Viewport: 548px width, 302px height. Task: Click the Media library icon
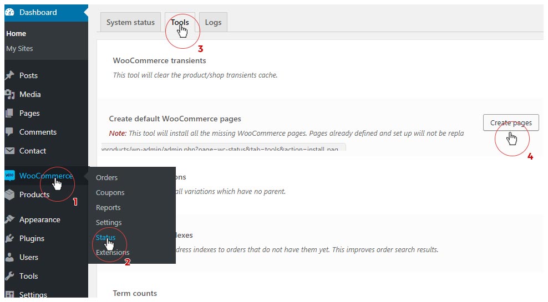pos(9,94)
